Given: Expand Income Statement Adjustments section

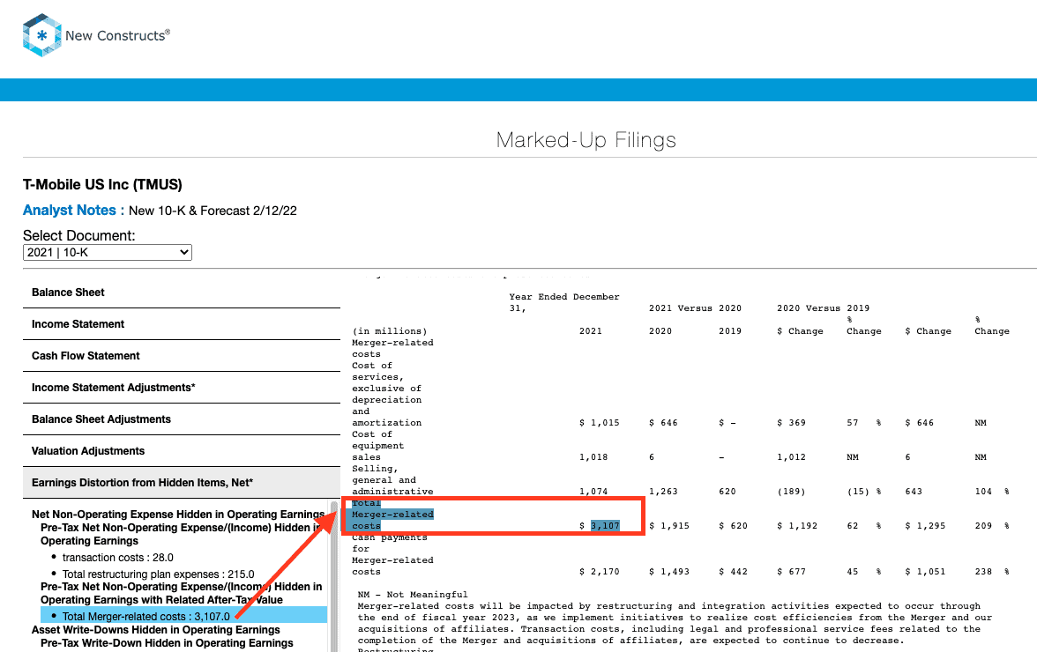Looking at the screenshot, I should 182,388.
